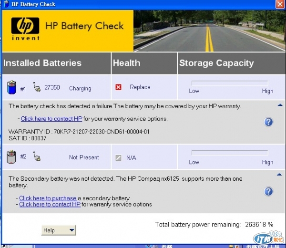
Task: Click the SAT ID : 00037 line
Action: tap(27, 138)
